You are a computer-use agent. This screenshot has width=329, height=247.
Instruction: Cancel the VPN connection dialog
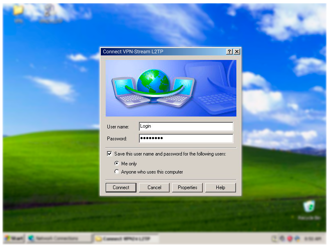154,188
